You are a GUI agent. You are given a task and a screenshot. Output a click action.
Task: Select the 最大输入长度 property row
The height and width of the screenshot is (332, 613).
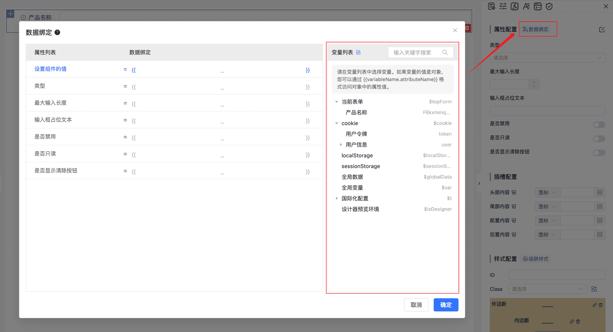pos(50,103)
